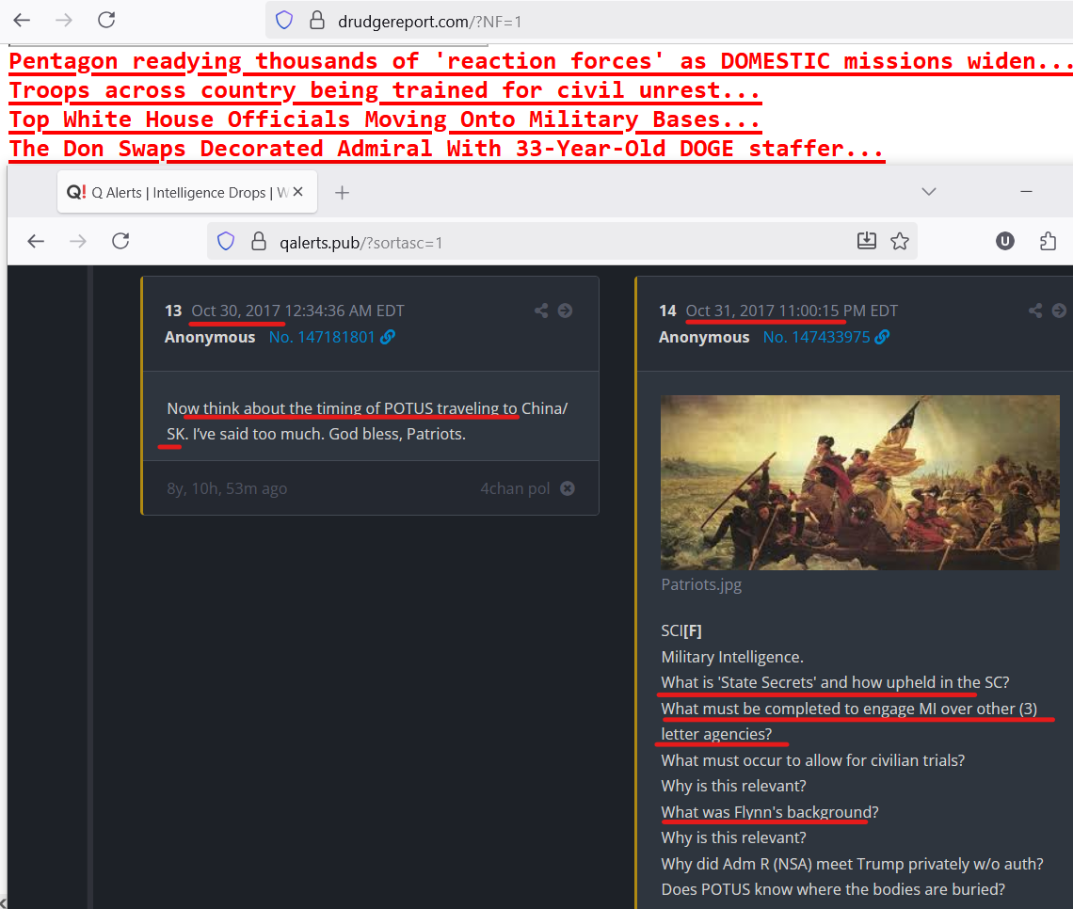Open a new tab with plus button
The width and height of the screenshot is (1073, 909).
[x=343, y=193]
